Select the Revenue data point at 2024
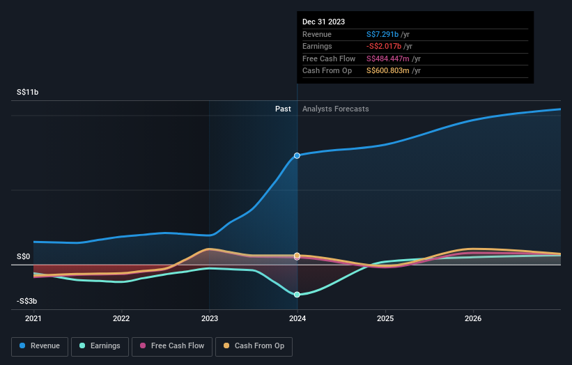 [x=297, y=156]
